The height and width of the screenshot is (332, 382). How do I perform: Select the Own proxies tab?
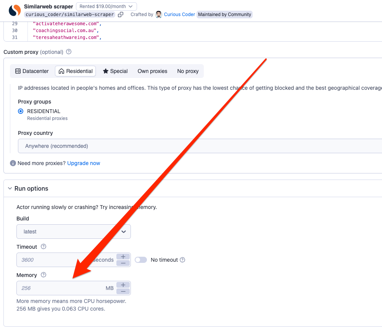(x=152, y=71)
